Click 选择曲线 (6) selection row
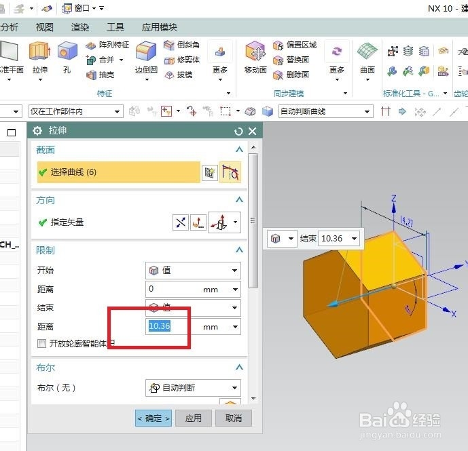 (118, 172)
